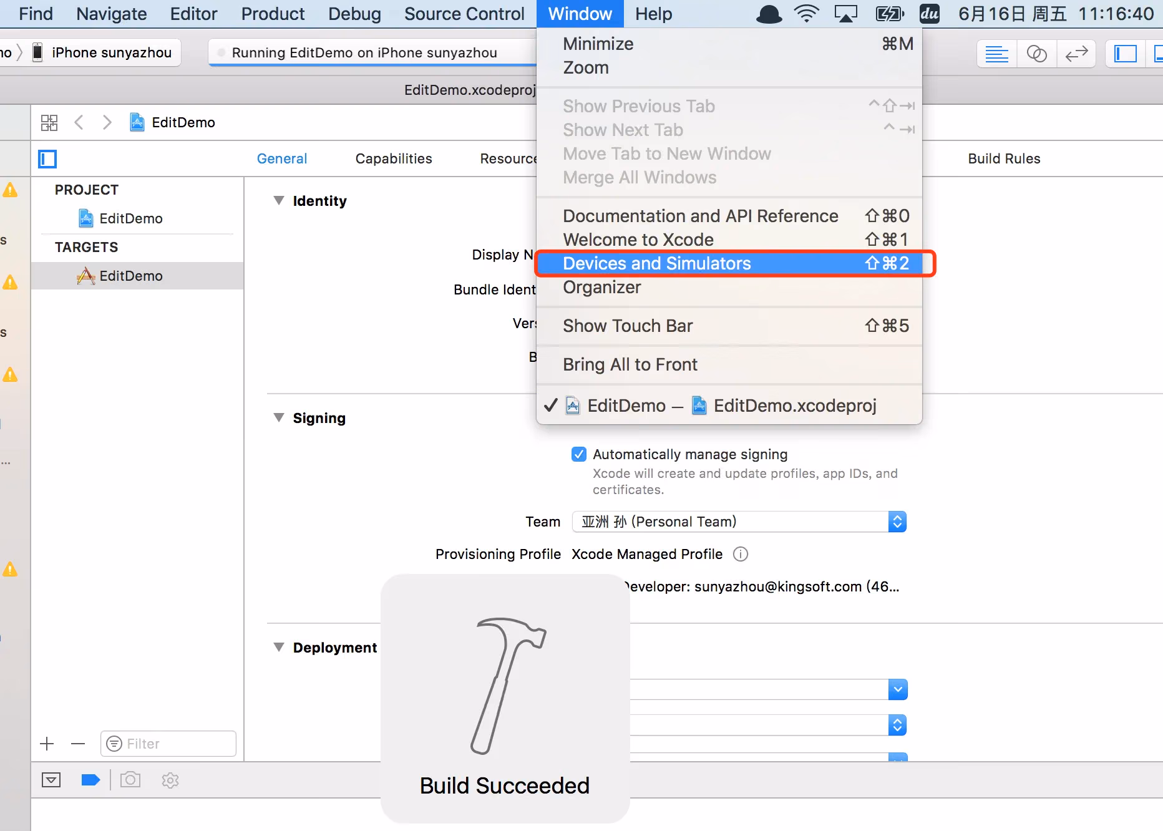The height and width of the screenshot is (831, 1163).
Task: Open the Team dropdown menu
Action: (x=739, y=522)
